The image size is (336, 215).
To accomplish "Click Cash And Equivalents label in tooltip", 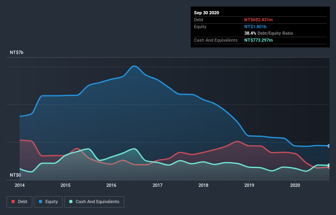I will [216, 40].
